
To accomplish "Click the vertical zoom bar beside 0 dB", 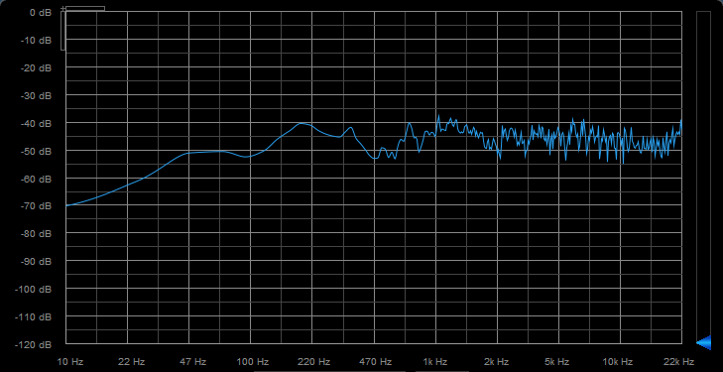I will tap(63, 31).
